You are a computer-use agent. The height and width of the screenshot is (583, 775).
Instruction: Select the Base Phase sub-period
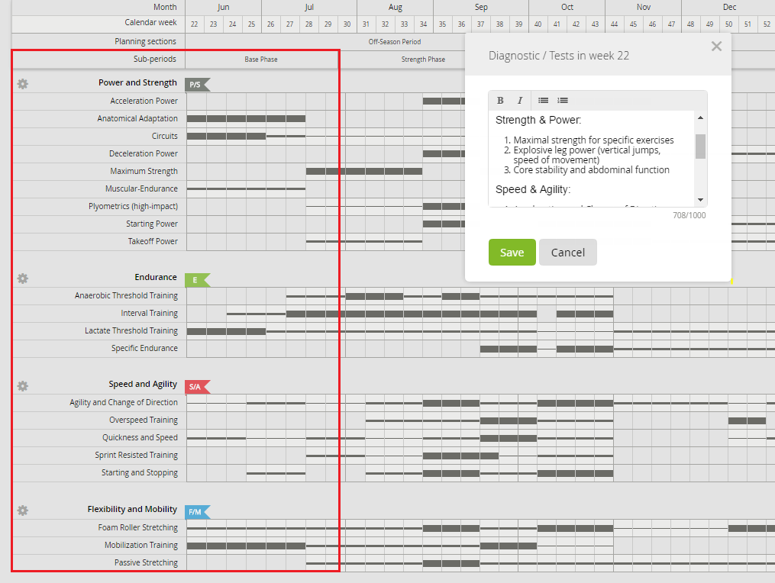click(261, 60)
